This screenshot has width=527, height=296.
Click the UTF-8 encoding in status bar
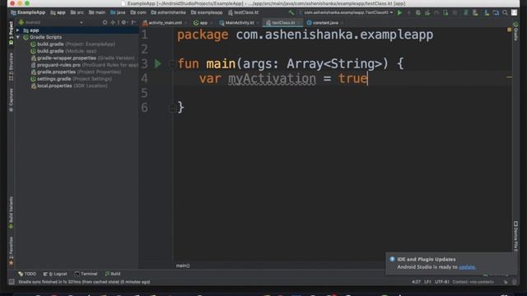[x=441, y=282]
